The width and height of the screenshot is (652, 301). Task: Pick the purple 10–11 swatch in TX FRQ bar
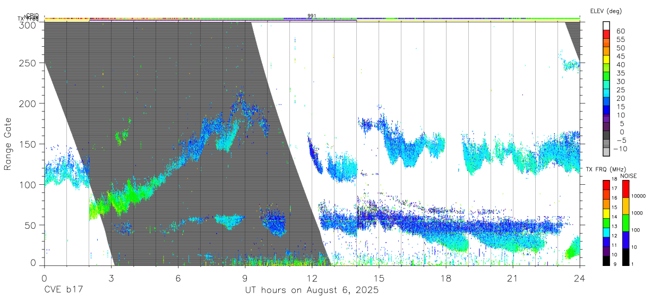tap(606, 250)
